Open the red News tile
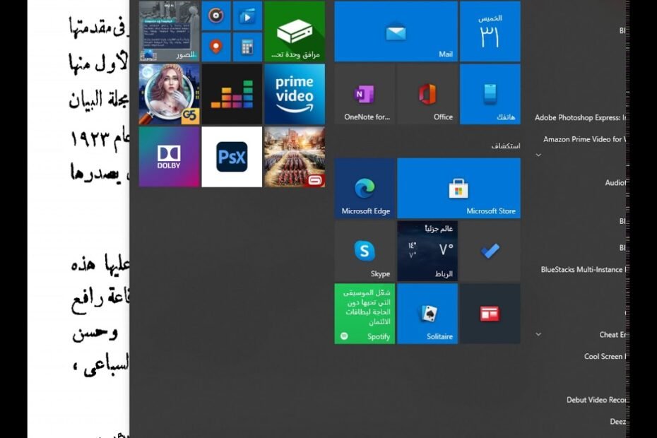Viewport: 657px width, 438px height. coord(490,314)
